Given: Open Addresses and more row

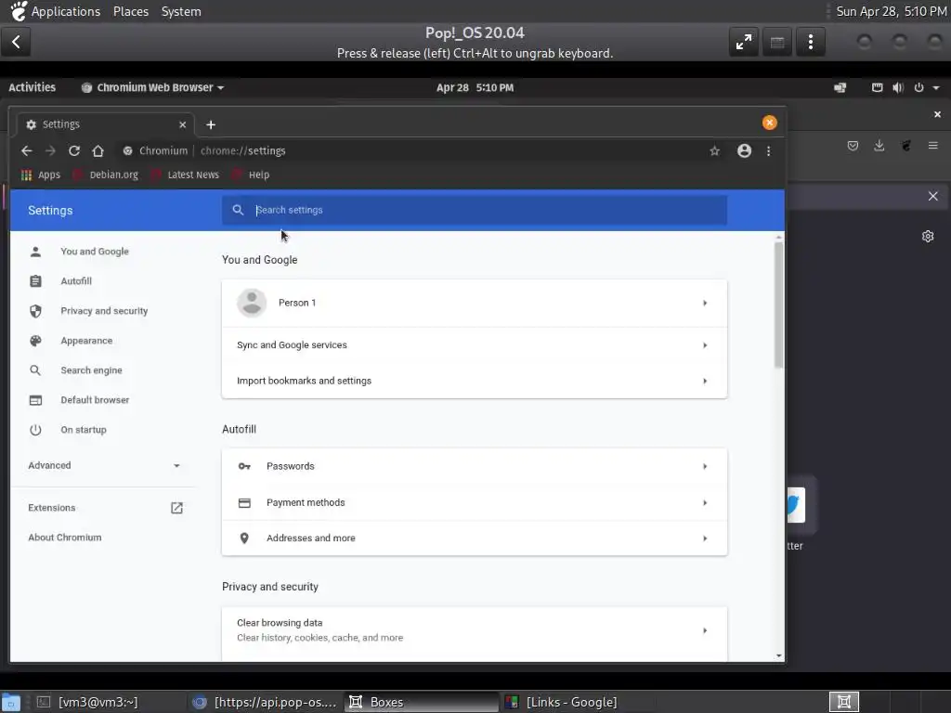Looking at the screenshot, I should tap(475, 538).
